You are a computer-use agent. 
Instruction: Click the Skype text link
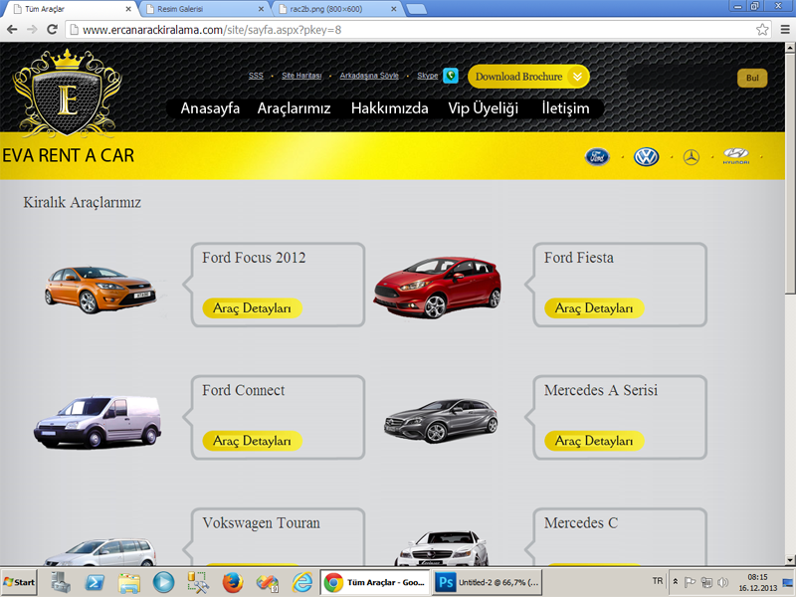click(428, 76)
